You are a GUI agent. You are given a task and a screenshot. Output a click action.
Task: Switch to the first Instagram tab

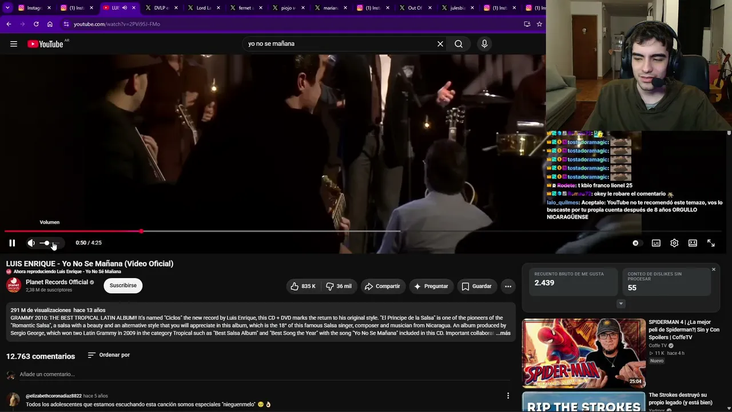(34, 8)
